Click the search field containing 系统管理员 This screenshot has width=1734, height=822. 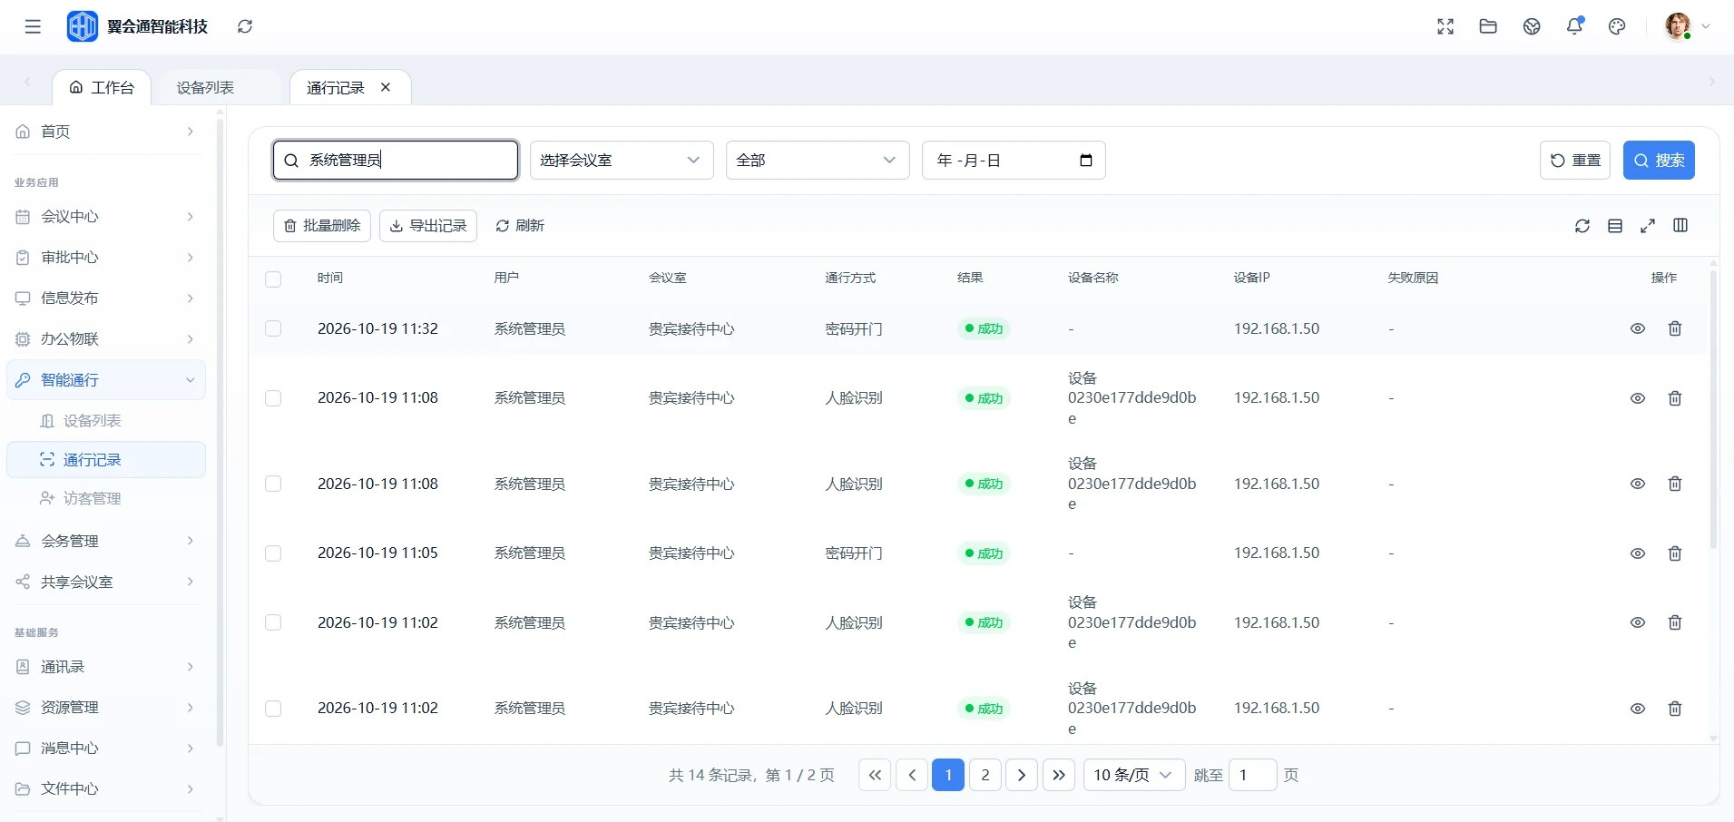tap(396, 161)
